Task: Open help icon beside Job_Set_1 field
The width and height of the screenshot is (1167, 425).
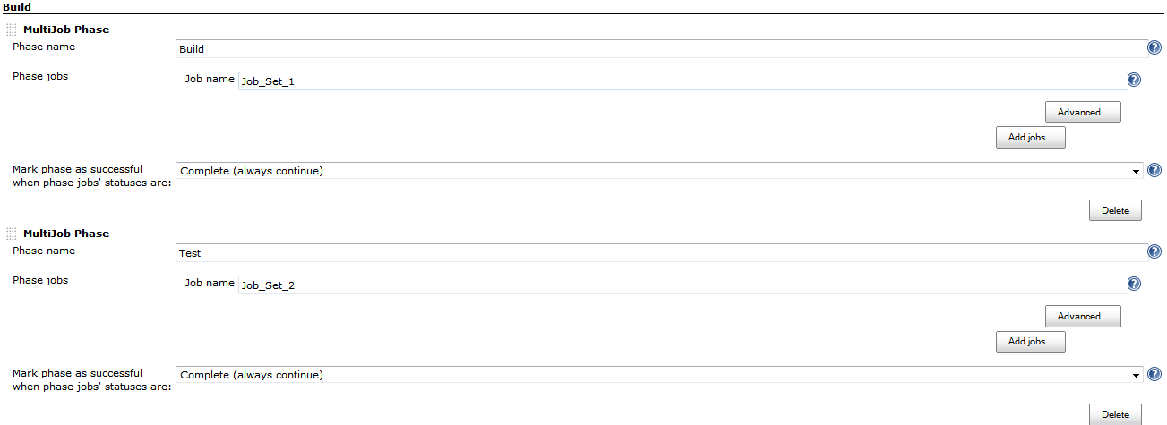Action: (1134, 80)
